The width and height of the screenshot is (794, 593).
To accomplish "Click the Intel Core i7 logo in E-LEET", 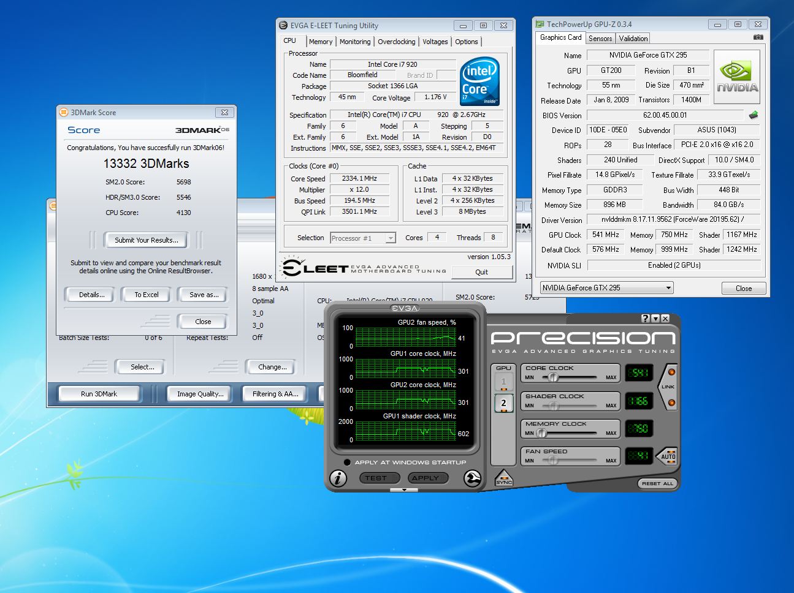I will 479,81.
